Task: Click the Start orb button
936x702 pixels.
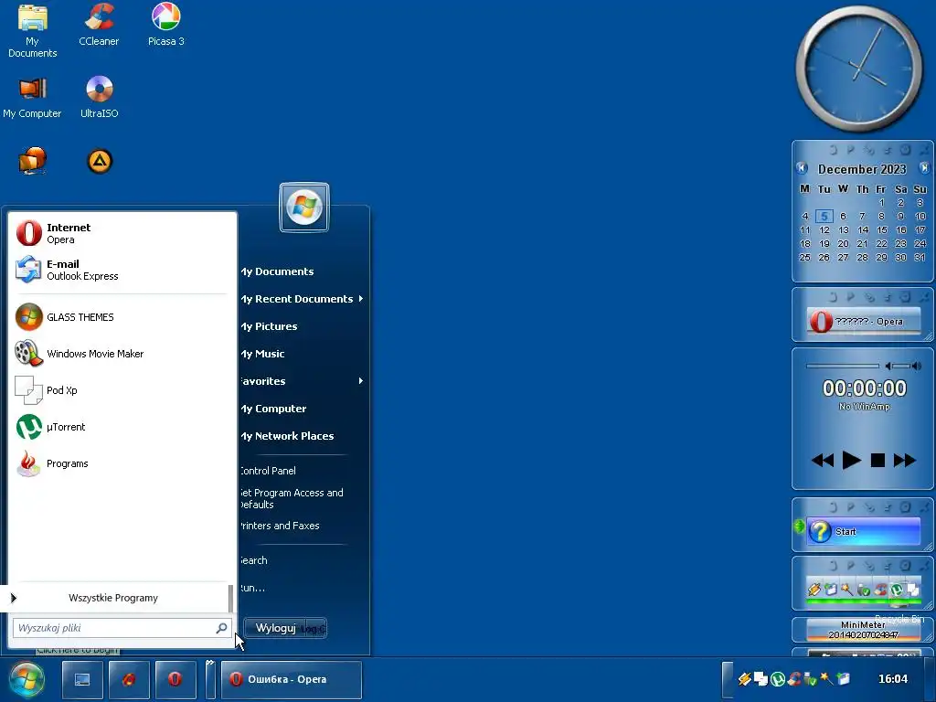Action: point(27,679)
